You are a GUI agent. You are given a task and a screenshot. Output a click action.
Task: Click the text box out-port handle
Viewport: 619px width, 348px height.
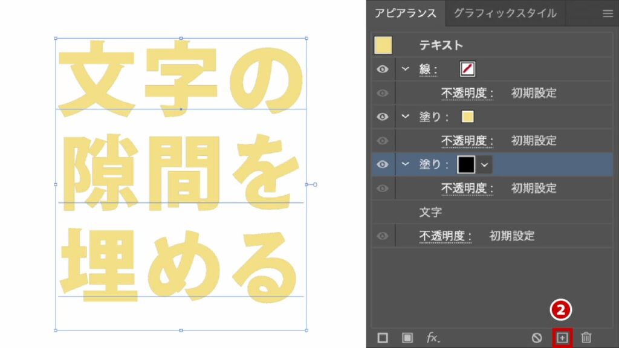click(x=315, y=184)
